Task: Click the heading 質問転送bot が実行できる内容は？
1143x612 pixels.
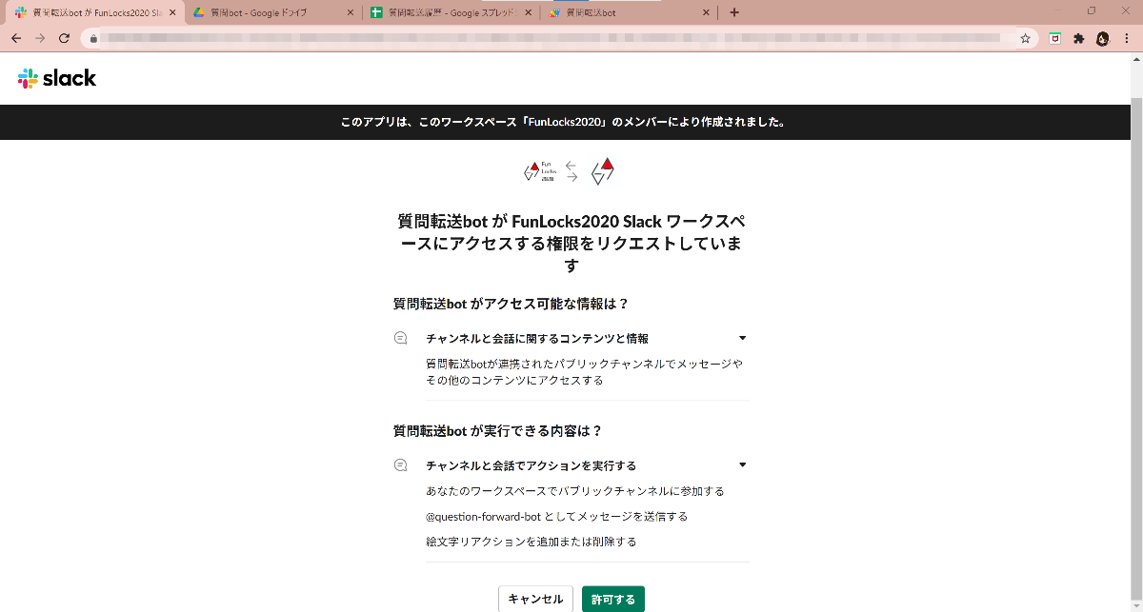Action: pyautogui.click(x=498, y=430)
